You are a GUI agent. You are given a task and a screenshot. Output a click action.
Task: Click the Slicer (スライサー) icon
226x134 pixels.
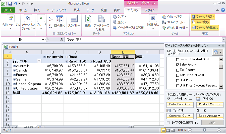(74, 19)
